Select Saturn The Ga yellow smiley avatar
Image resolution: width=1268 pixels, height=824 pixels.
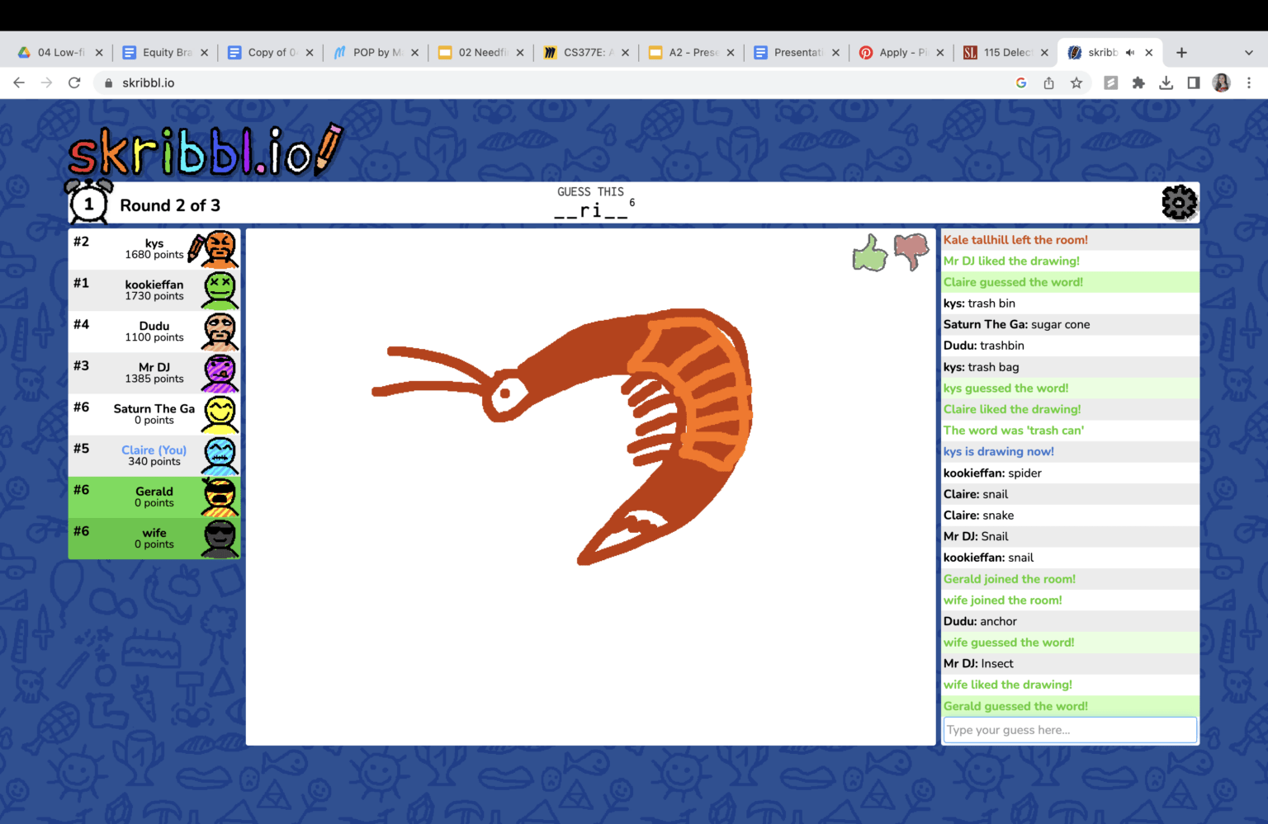220,414
